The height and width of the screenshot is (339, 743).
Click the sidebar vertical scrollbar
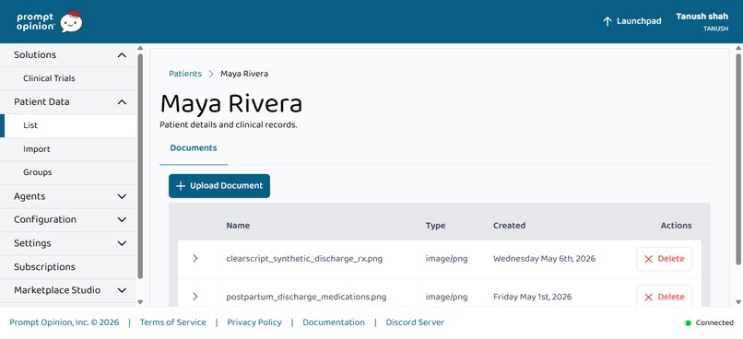click(140, 166)
